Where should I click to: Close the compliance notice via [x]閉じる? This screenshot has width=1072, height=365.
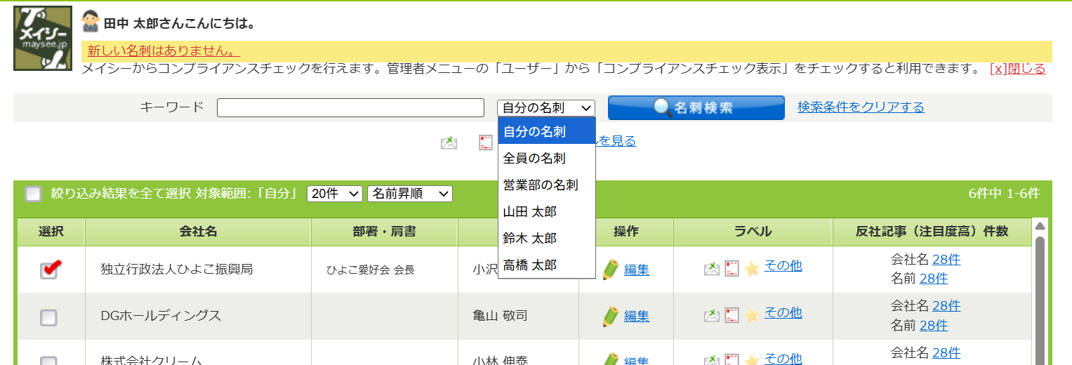point(1017,68)
